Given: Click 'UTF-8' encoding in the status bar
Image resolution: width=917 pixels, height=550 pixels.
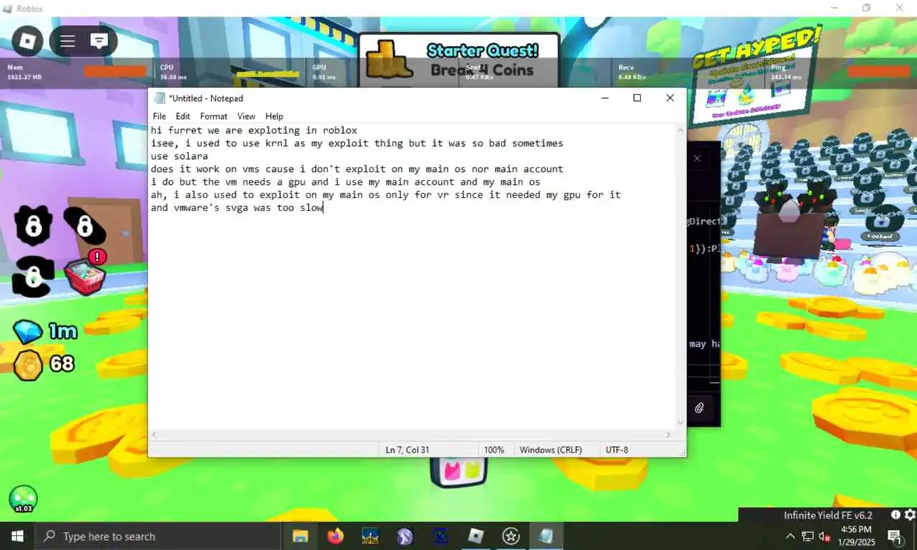Looking at the screenshot, I should point(616,450).
